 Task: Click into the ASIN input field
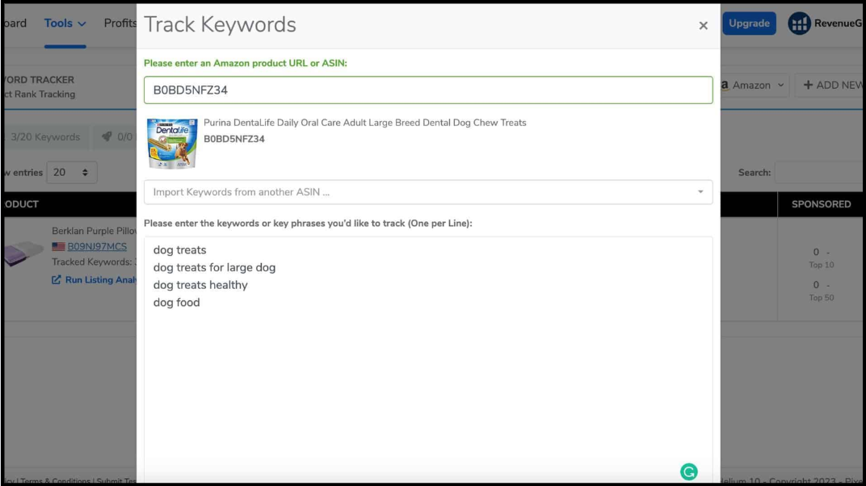(428, 90)
